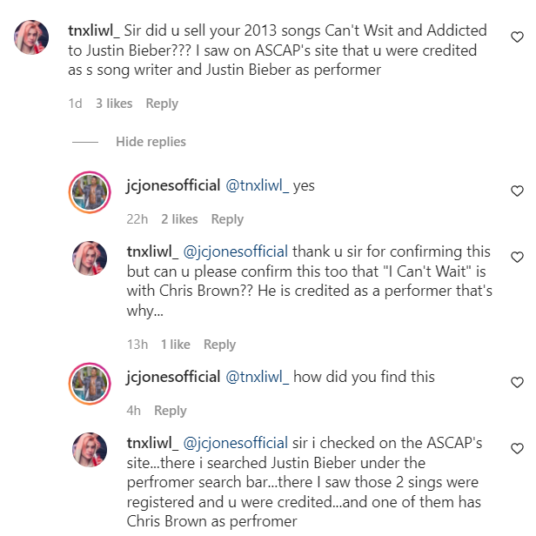536x536 pixels.
Task: Open jcjonesofficial avatar beside "yes" reply
Action: click(89, 191)
